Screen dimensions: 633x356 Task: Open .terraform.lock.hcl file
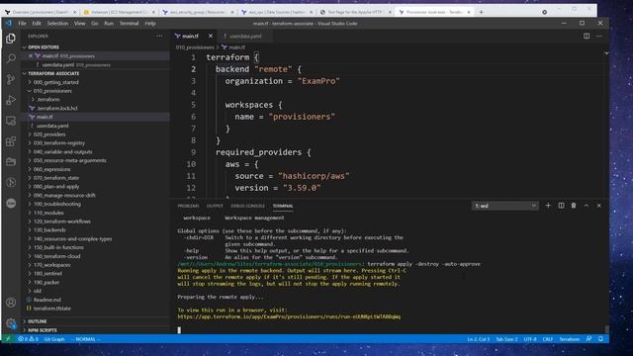pyautogui.click(x=57, y=108)
